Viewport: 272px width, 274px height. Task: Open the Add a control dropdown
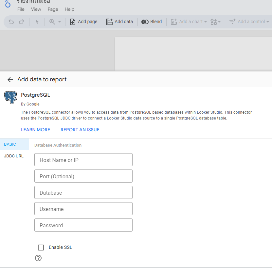249,22
